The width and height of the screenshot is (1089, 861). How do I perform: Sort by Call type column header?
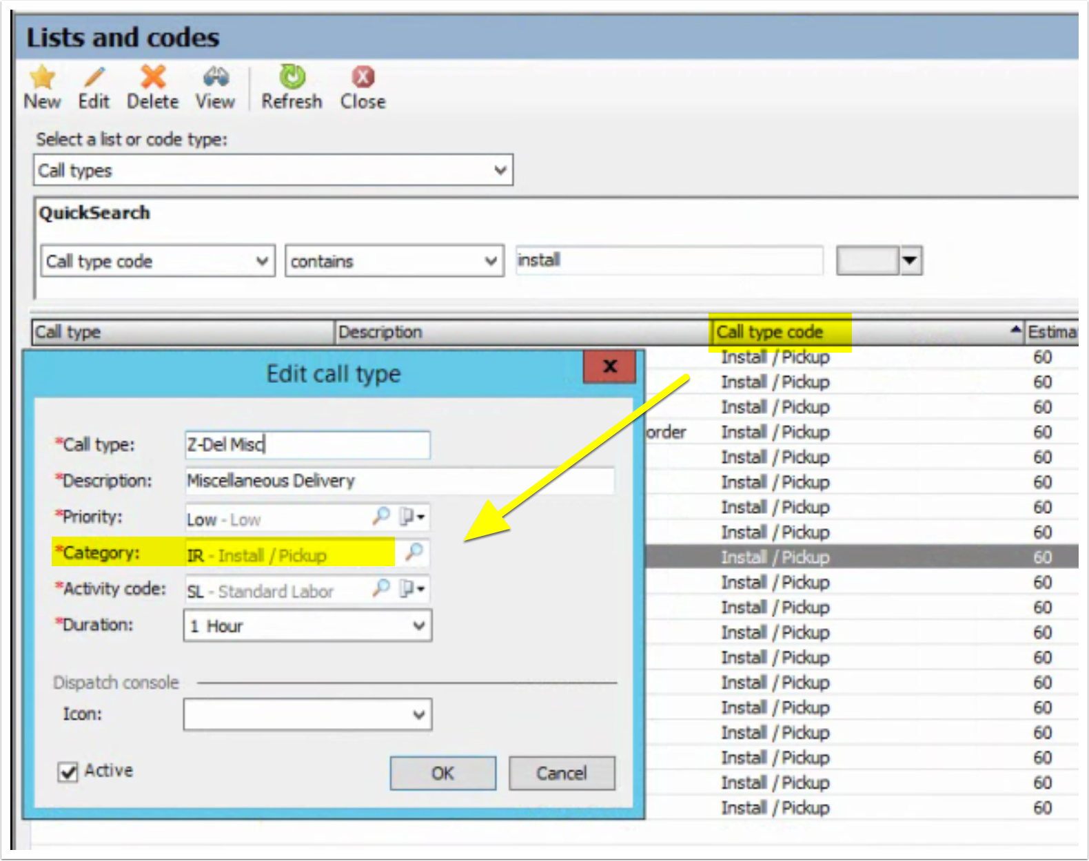point(183,332)
